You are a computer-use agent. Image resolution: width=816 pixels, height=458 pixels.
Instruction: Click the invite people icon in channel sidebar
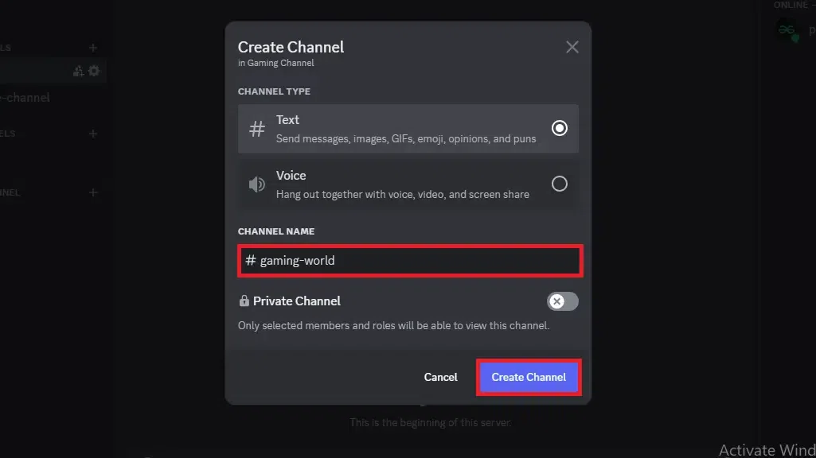point(78,71)
